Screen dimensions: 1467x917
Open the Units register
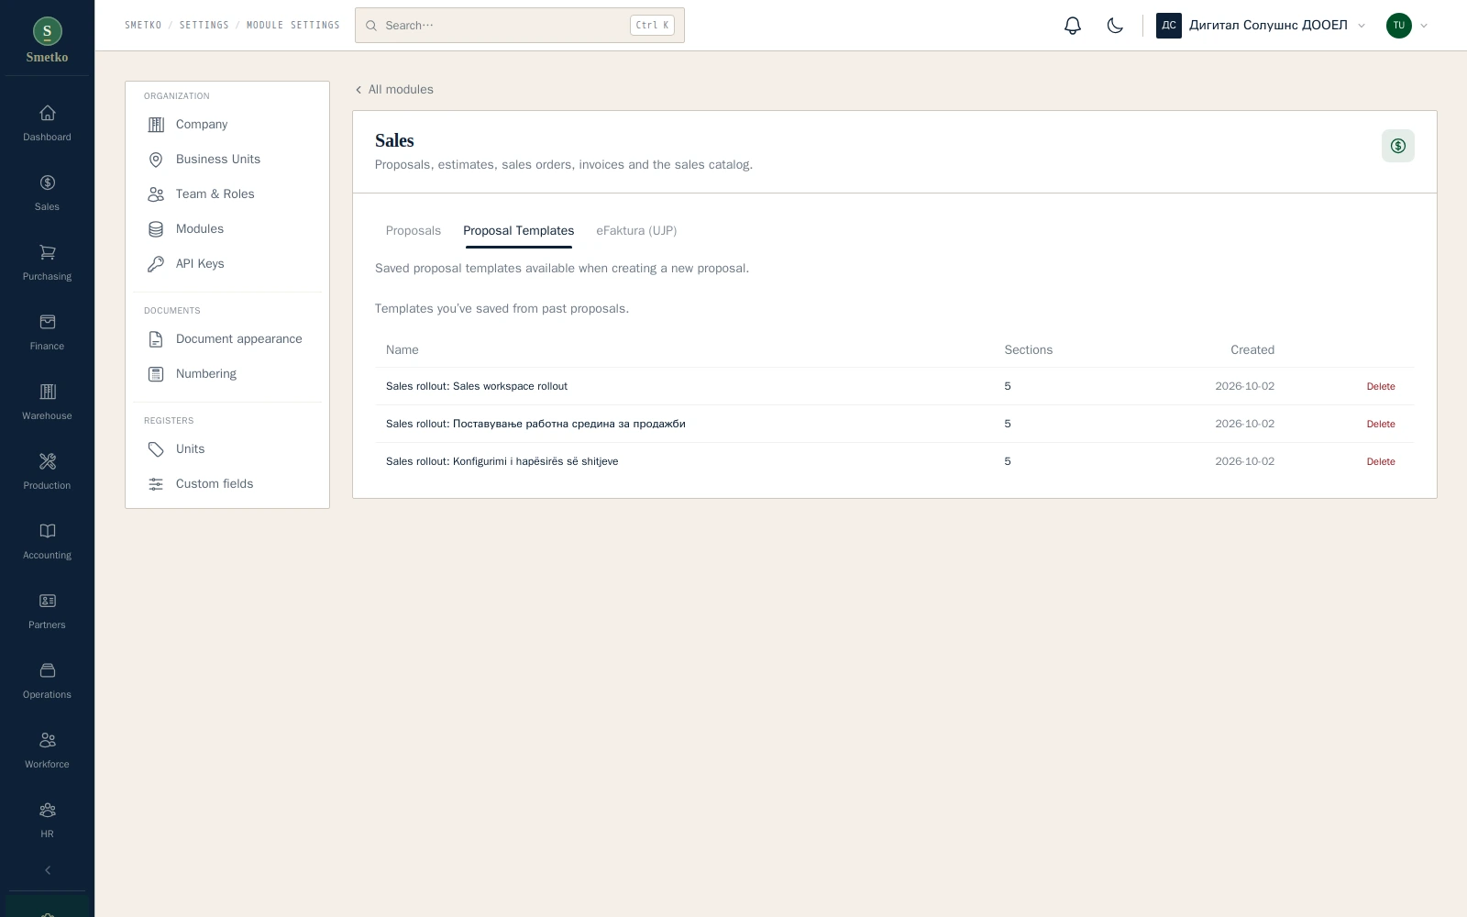[227, 449]
